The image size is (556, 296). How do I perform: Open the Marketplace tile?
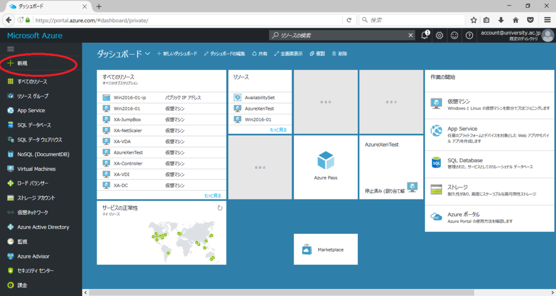pyautogui.click(x=326, y=249)
